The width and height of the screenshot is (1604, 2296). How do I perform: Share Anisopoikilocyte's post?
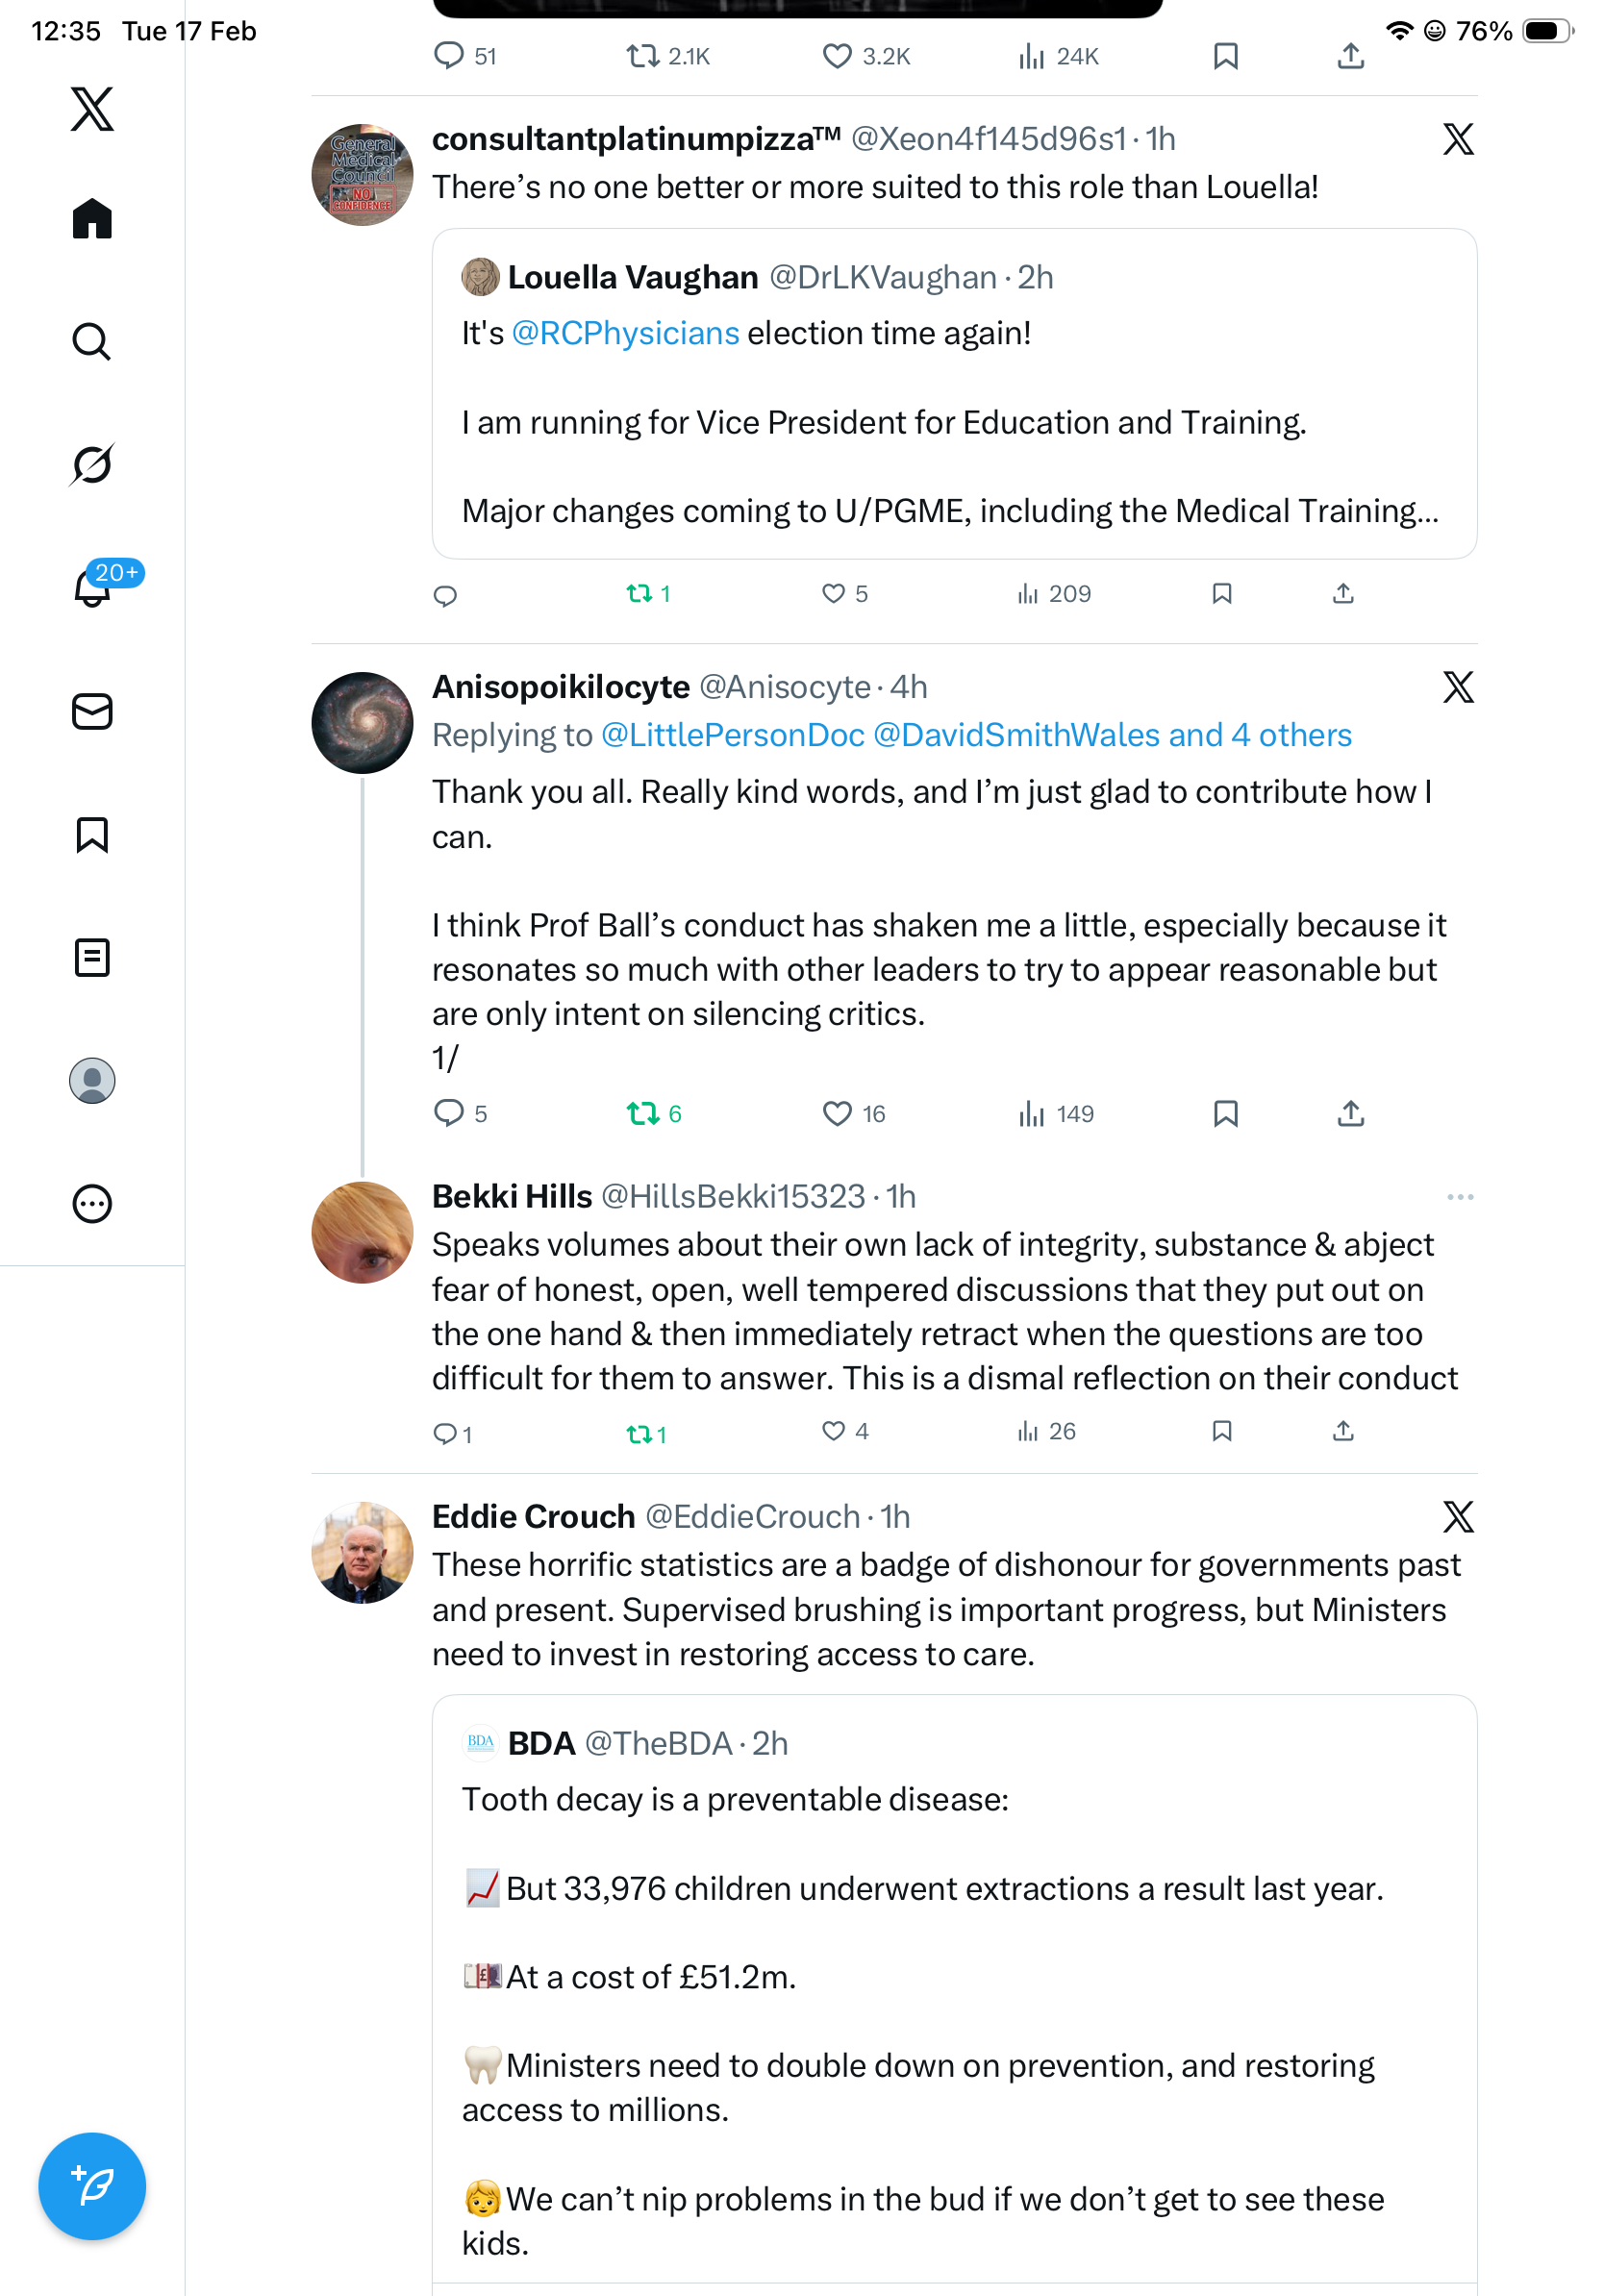point(1350,1113)
